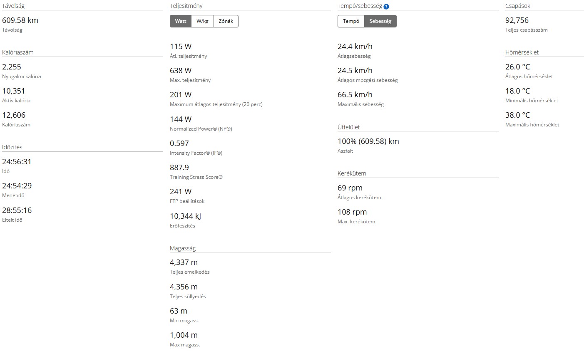Select Tempó pace display
The image size is (584, 351).
pyautogui.click(x=351, y=21)
